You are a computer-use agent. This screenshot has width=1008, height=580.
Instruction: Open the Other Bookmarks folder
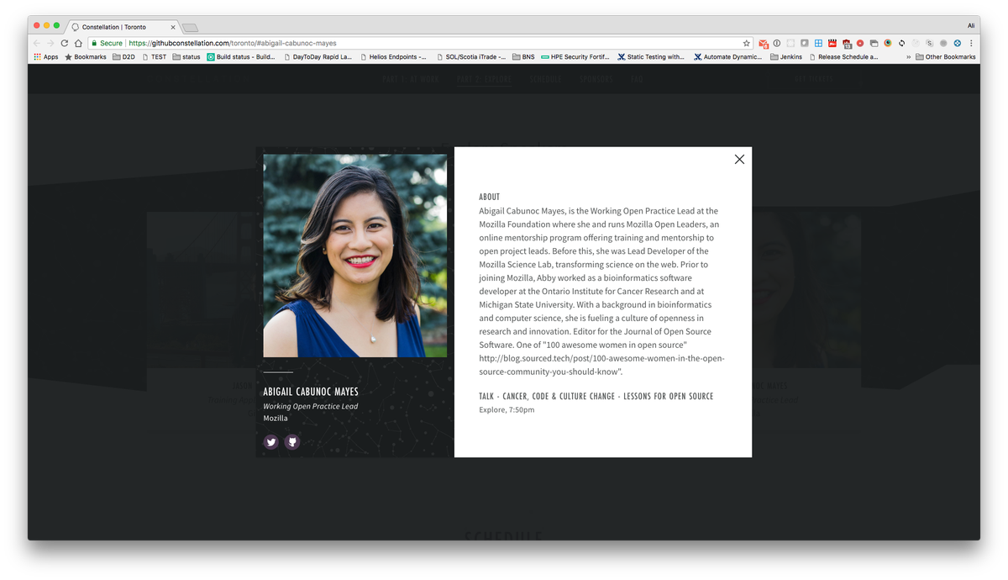[946, 57]
